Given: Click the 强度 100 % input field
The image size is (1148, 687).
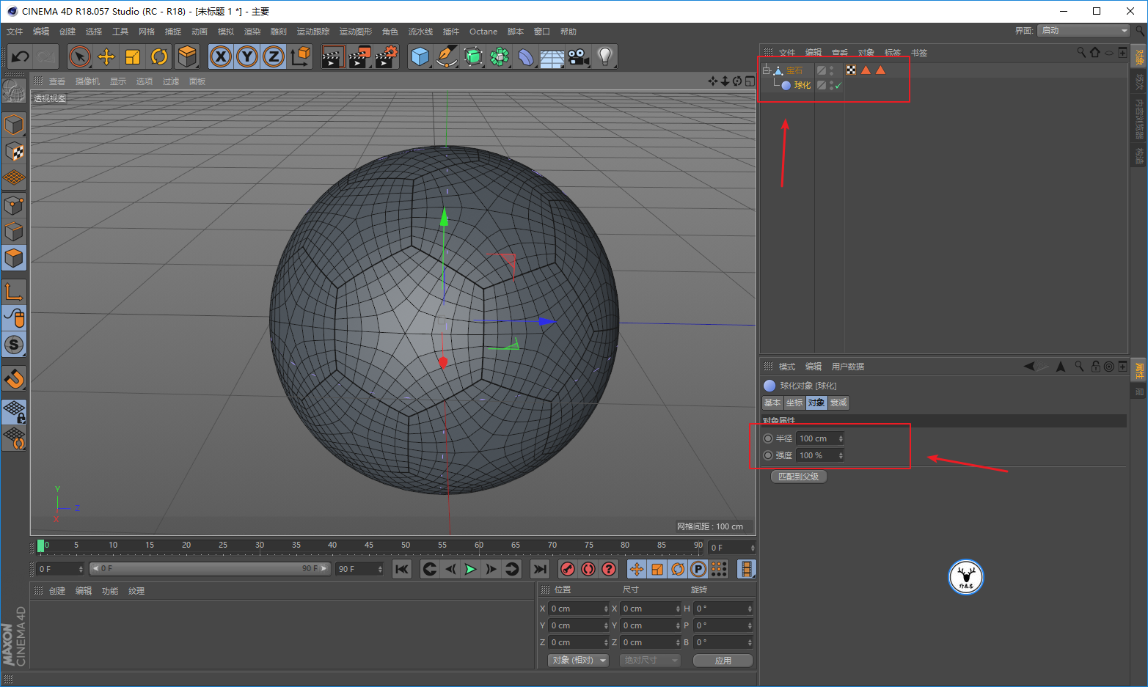Looking at the screenshot, I should tap(817, 455).
